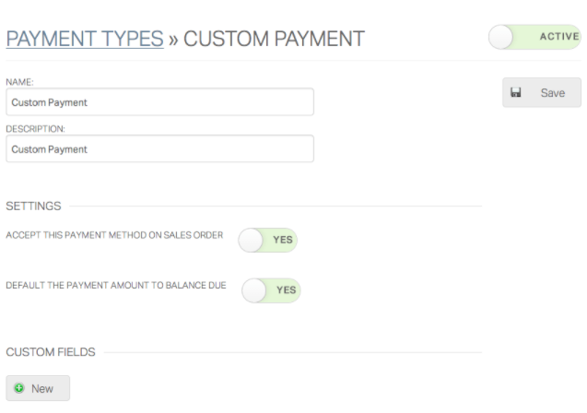This screenshot has height=413, width=587.
Task: Go back to Payment Types list
Action: [x=85, y=39]
